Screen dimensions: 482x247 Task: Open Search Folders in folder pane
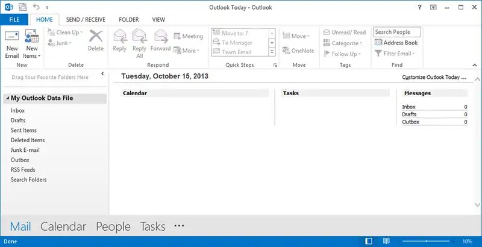click(28, 180)
